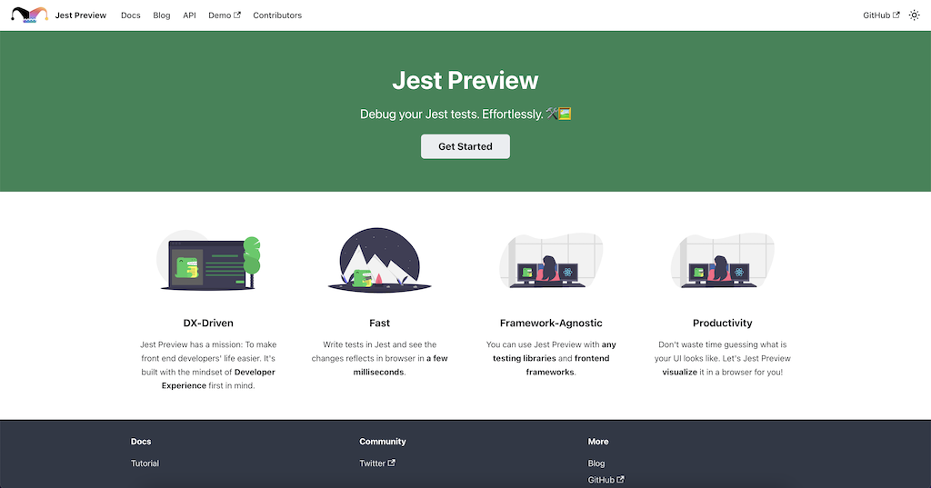Click the external link icon beside Demo

point(237,15)
